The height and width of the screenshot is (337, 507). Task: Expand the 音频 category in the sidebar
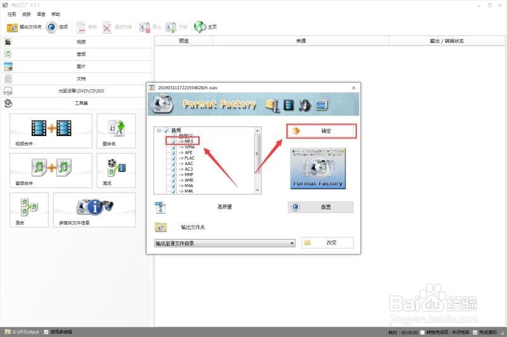pyautogui.click(x=77, y=54)
